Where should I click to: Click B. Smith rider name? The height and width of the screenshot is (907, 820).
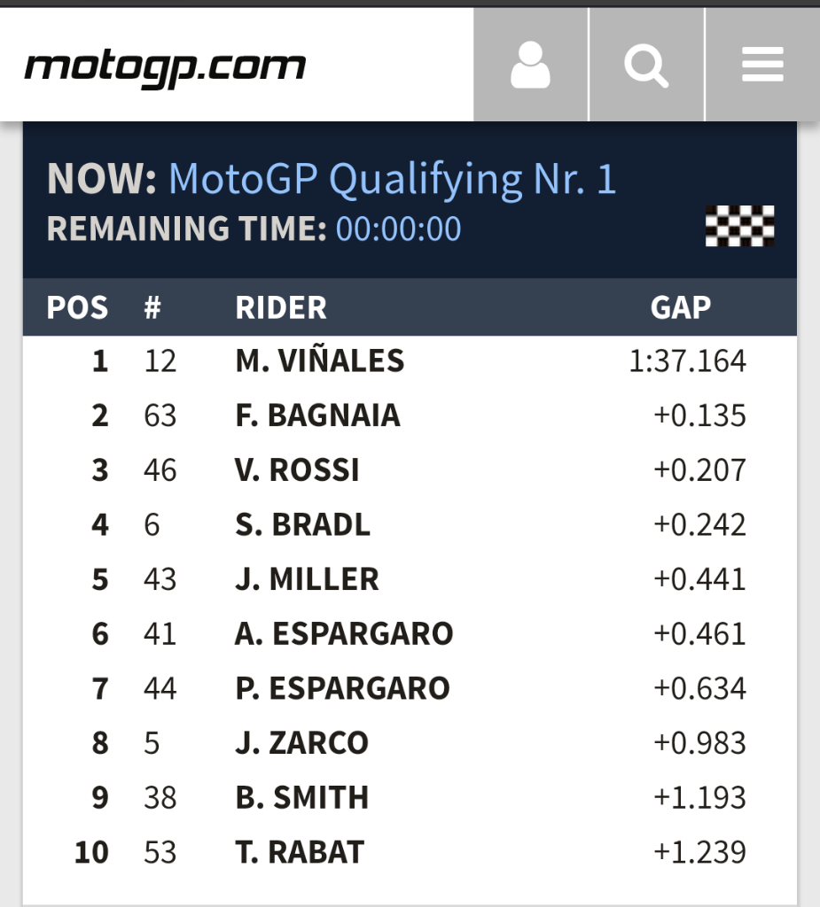tap(301, 798)
